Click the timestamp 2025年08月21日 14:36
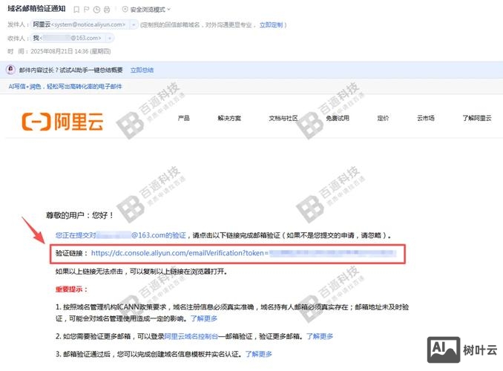This screenshot has height=371, width=503. [59, 51]
